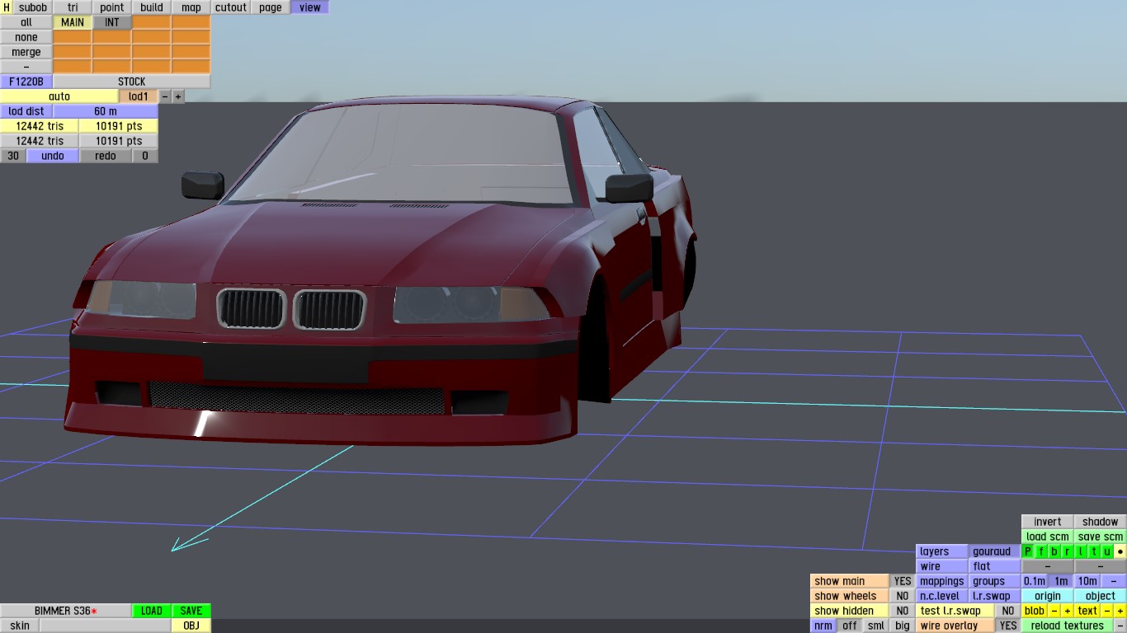Image resolution: width=1127 pixels, height=633 pixels.
Task: Open the page tab
Action: pos(271,7)
